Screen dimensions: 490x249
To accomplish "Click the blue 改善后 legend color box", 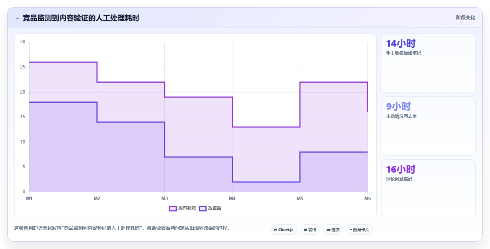I will [203, 208].
